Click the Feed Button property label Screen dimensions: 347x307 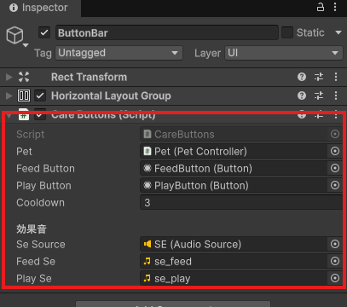tap(45, 169)
